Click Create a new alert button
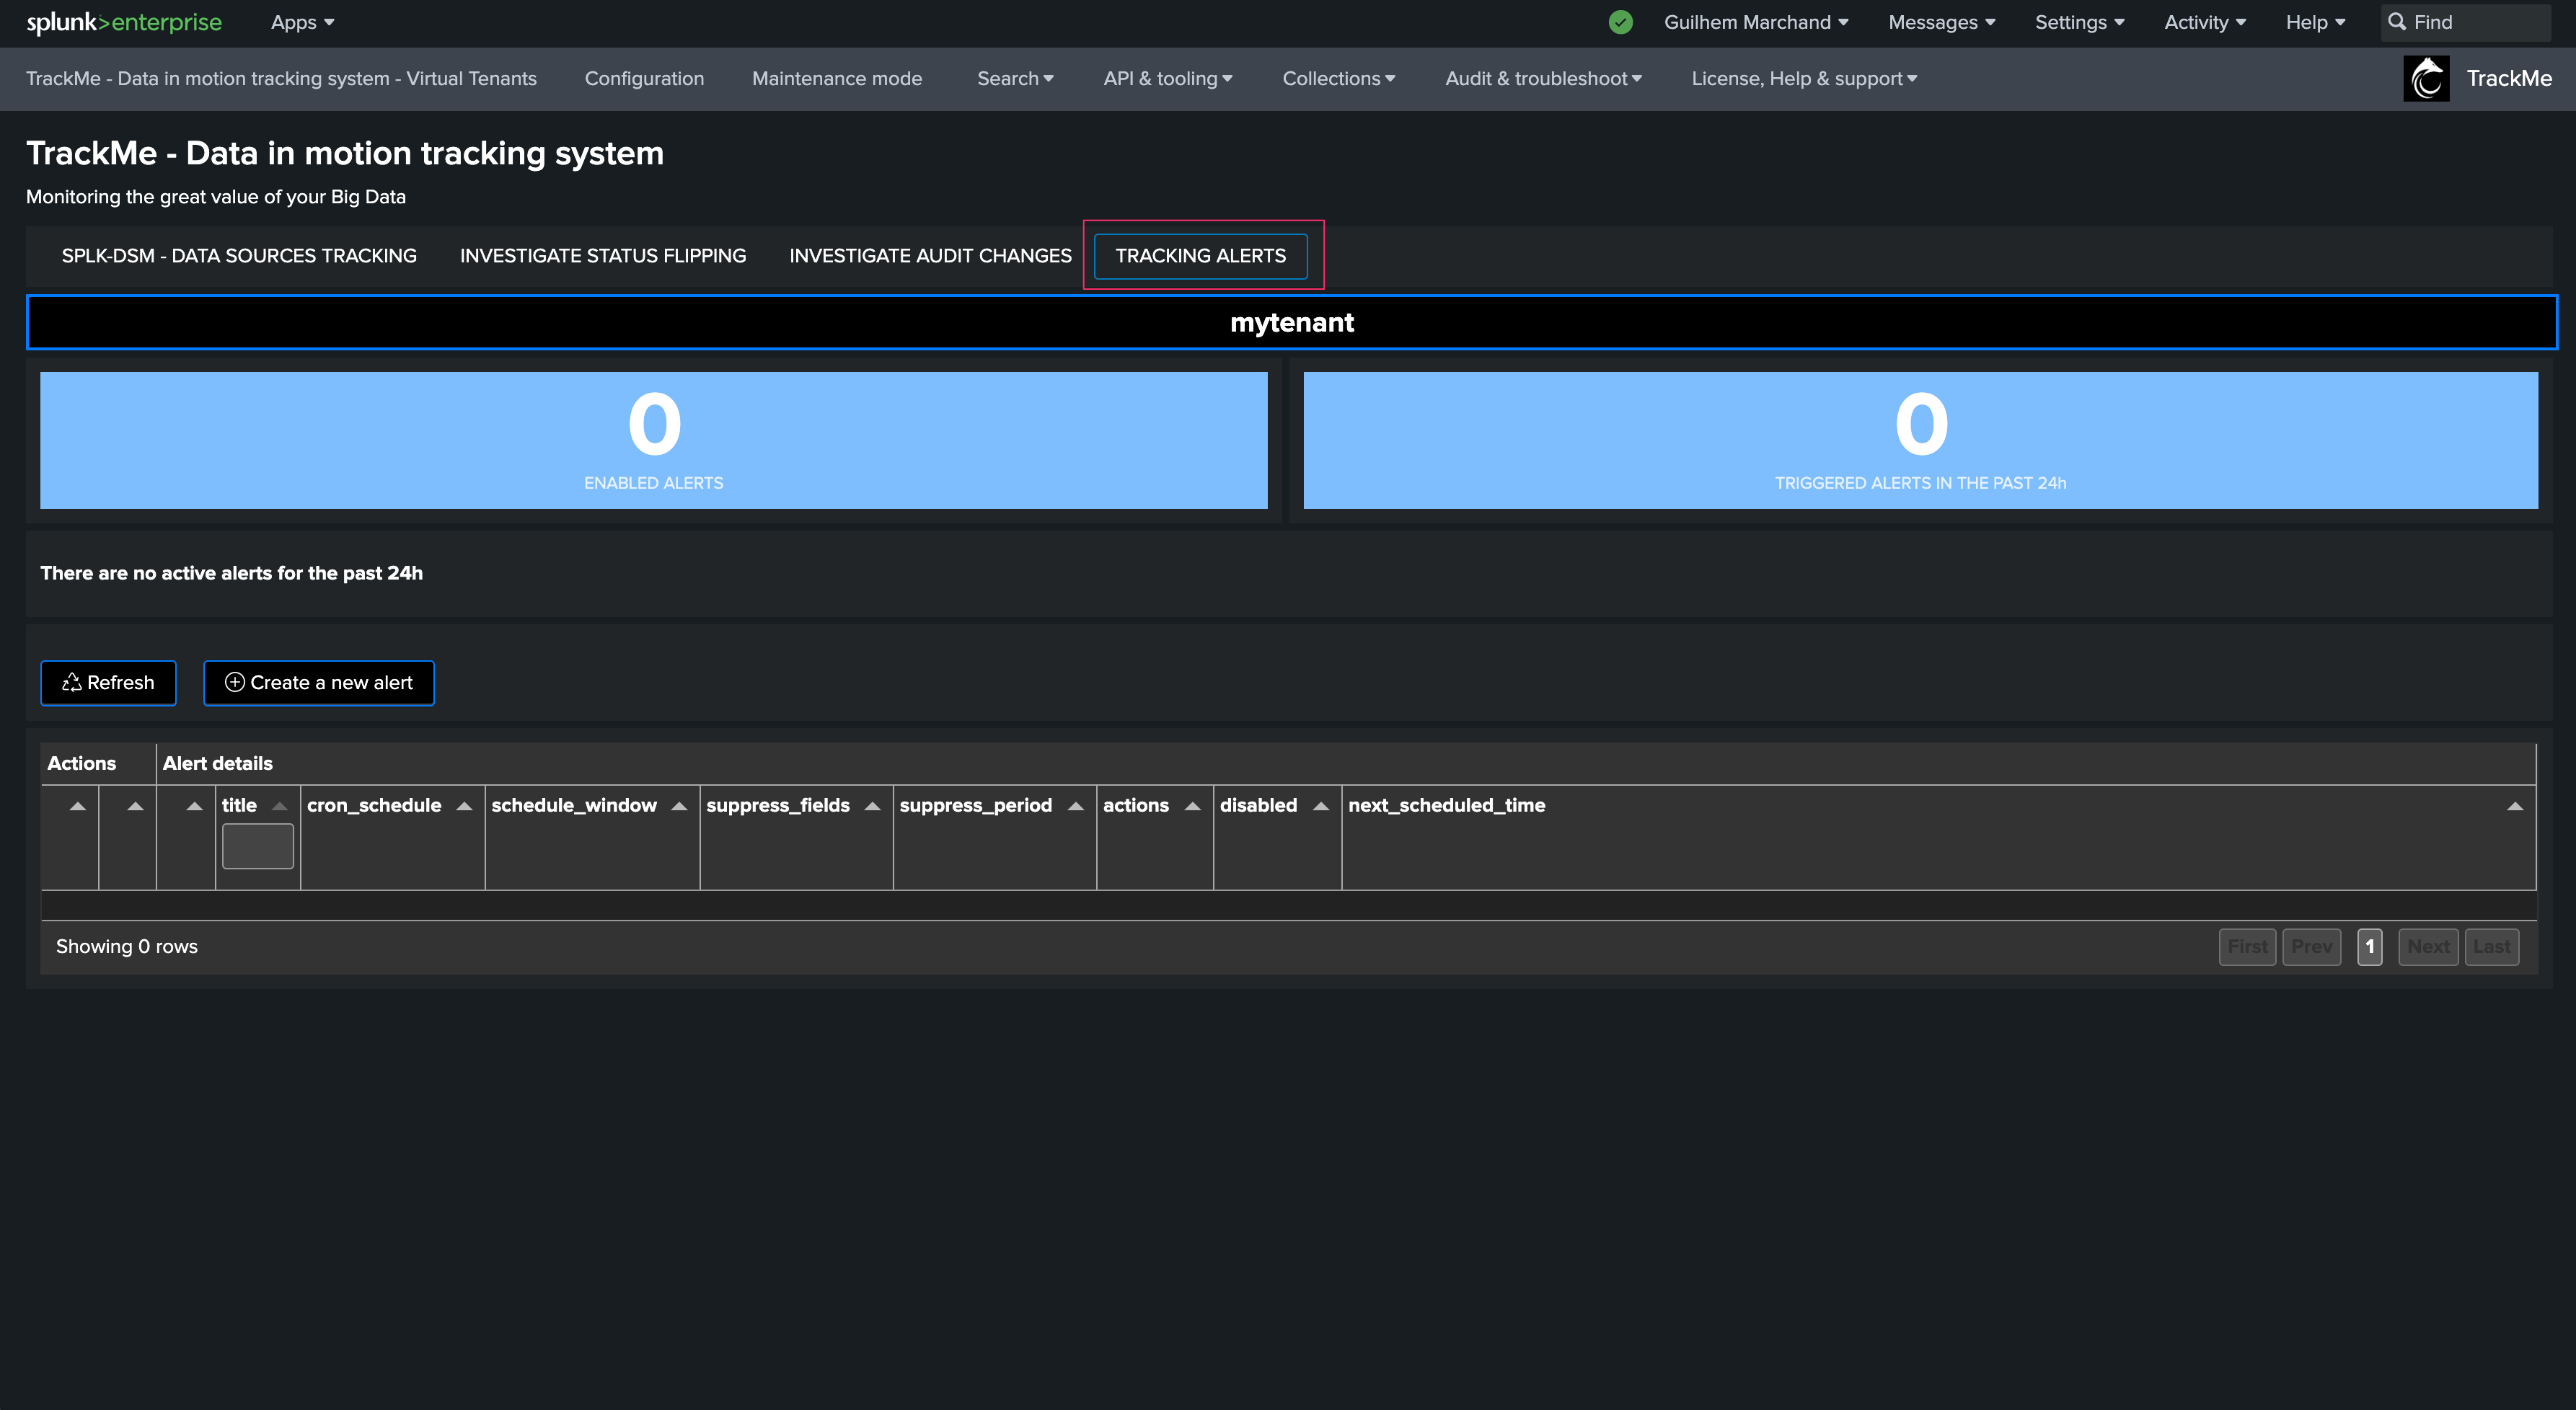This screenshot has height=1410, width=2576. click(x=318, y=683)
